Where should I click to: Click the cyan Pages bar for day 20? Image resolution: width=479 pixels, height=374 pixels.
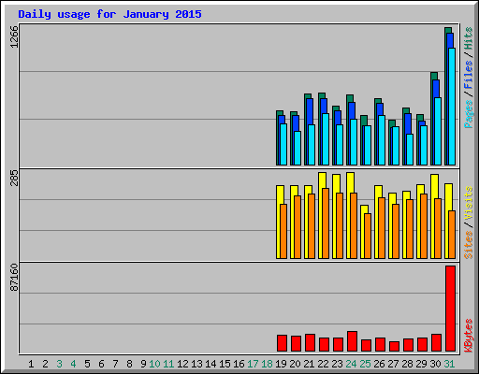point(298,148)
